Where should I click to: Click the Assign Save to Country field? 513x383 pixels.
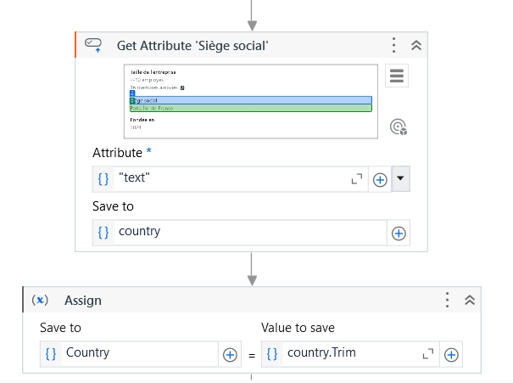pos(136,353)
